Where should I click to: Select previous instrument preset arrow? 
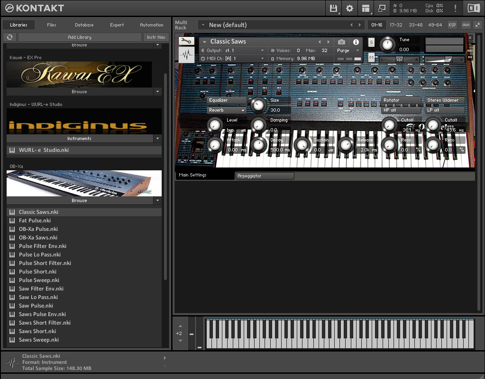point(320,42)
